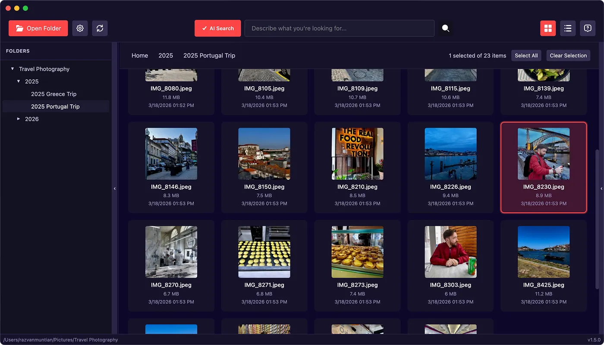Viewport: 604px width, 345px height.
Task: Click the 6 MB size label
Action: point(451,294)
